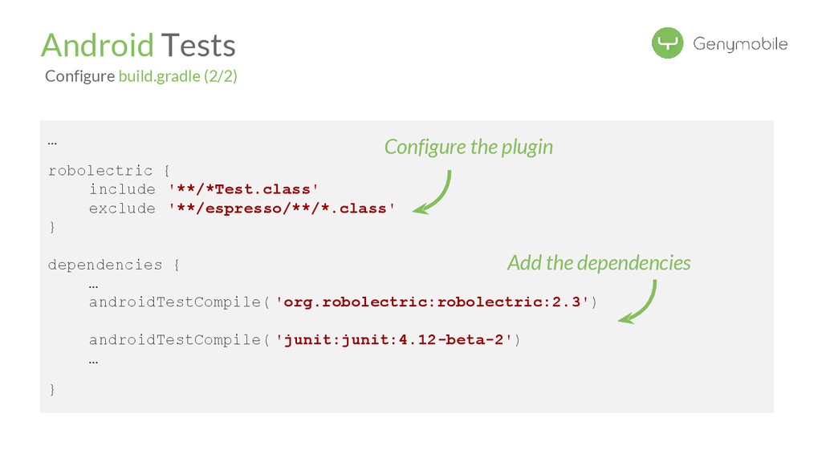Click the ellipsis at the top of the code block
The width and height of the screenshot is (822, 462).
[52, 143]
